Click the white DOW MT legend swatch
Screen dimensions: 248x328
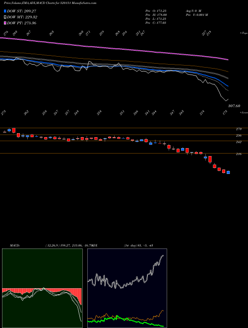tap(5, 17)
